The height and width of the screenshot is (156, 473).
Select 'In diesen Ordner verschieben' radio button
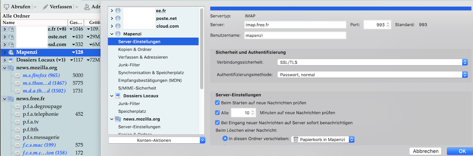(x=225, y=139)
